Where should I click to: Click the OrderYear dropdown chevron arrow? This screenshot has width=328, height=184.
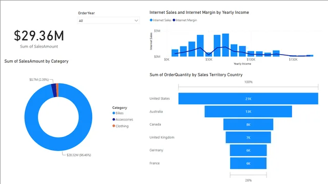[x=136, y=20]
